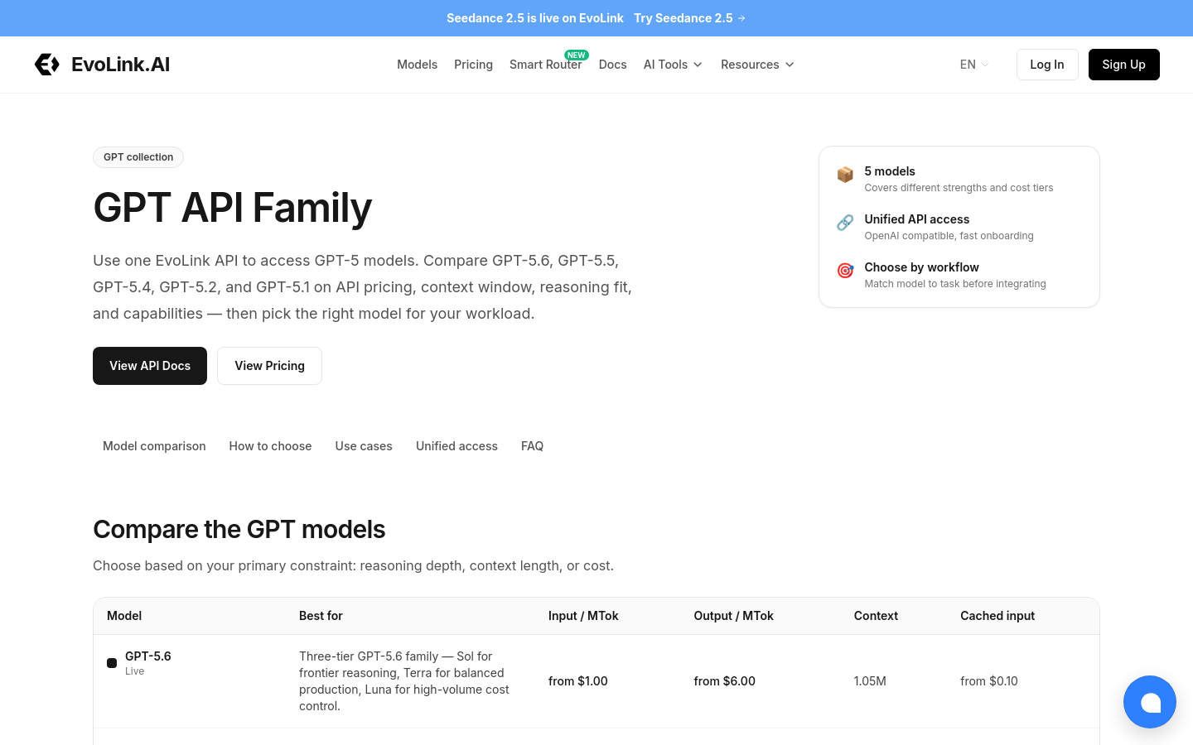Click the arrow in the Seedance banner
Image resolution: width=1193 pixels, height=745 pixels.
pos(741,18)
